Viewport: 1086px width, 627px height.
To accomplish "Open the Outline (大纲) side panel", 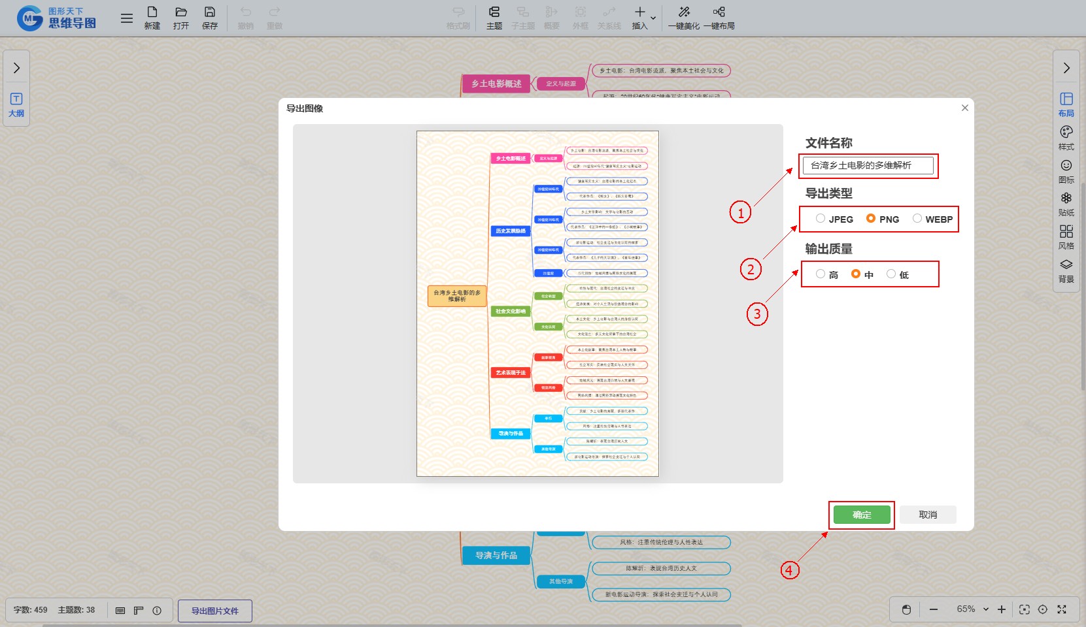I will pyautogui.click(x=16, y=104).
